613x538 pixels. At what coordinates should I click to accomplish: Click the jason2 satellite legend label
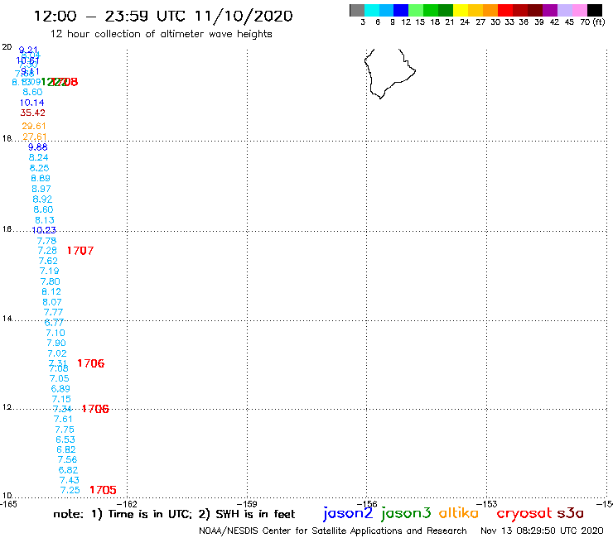[x=348, y=513]
